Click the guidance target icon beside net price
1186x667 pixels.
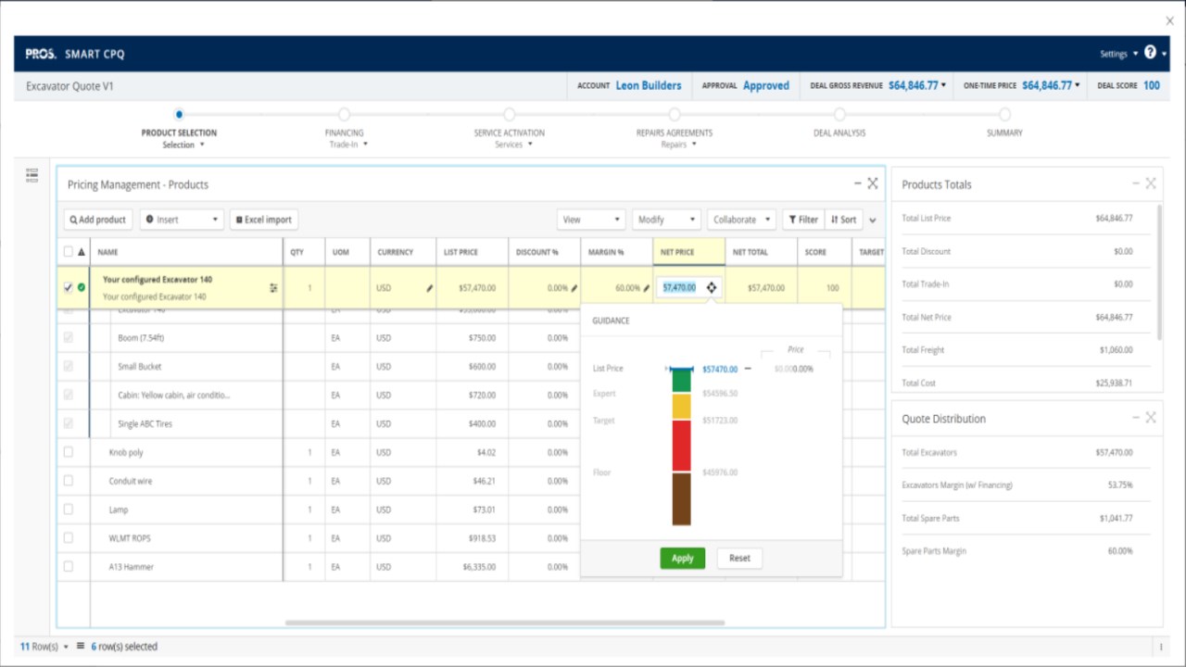[711, 287]
